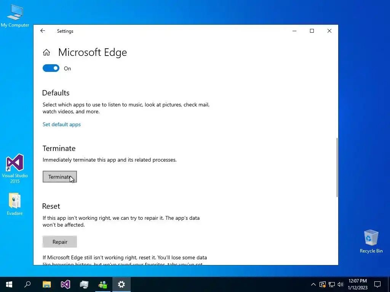This screenshot has width=390, height=292.
Task: Click the Repair button
Action: click(x=60, y=241)
